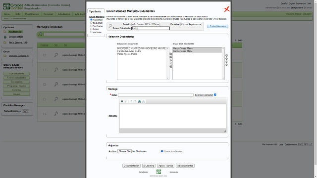
Task: Open the Perfil menu in background page
Action: (x=17, y=14)
